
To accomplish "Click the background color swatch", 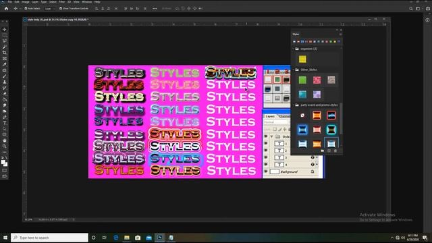I will [5, 165].
